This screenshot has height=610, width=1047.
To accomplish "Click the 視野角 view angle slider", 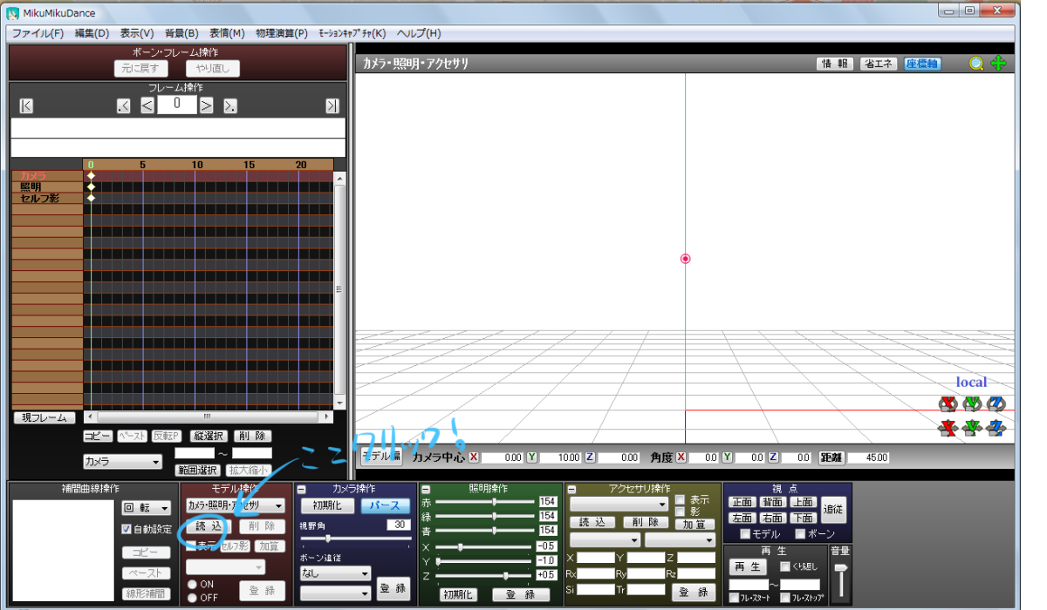I will point(355,539).
